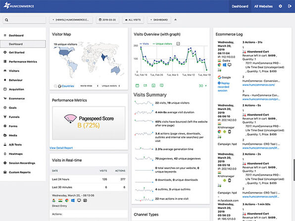Switch to the All Websites tab

pyautogui.click(x=263, y=6)
